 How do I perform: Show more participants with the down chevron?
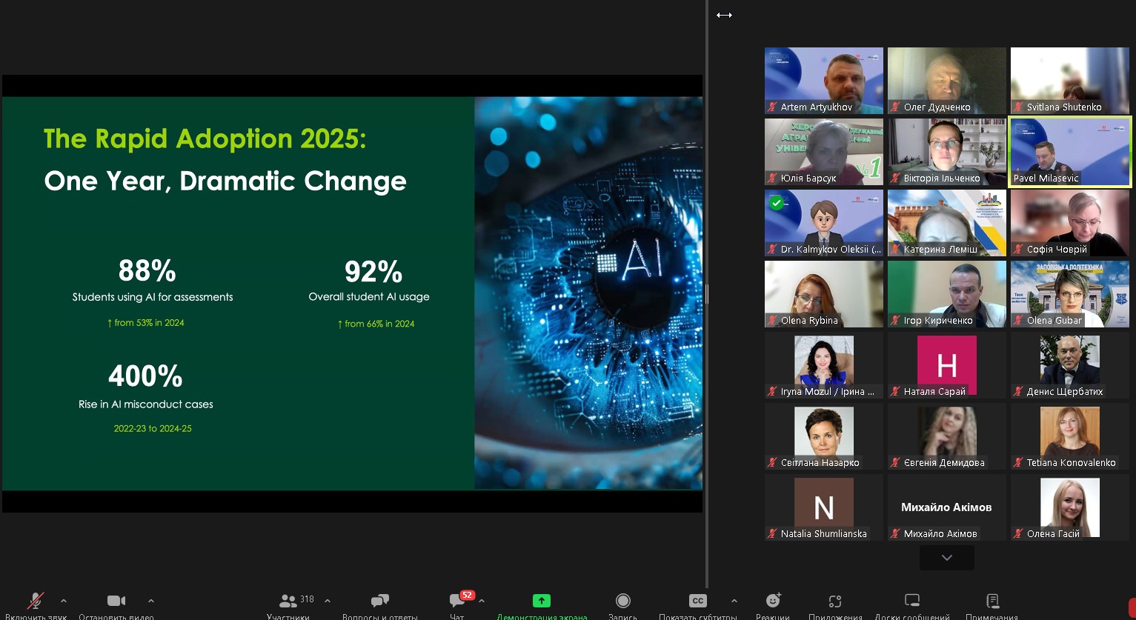946,558
